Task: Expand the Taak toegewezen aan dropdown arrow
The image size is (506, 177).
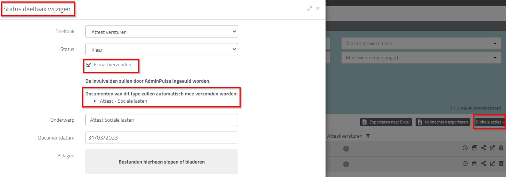Action: [495, 44]
